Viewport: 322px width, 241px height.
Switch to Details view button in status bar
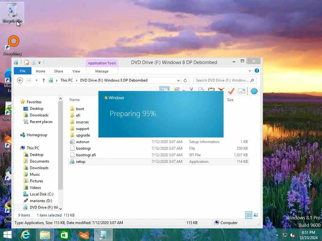point(249,215)
